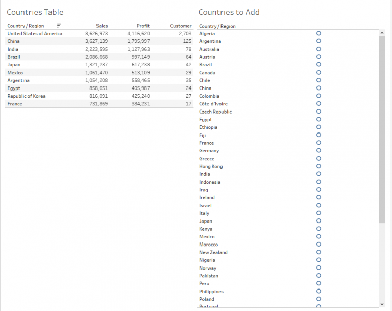The width and height of the screenshot is (392, 311).
Task: Click the Japan label in Countries to Add
Action: 206,221
